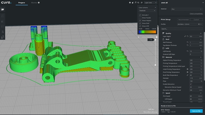The image size is (205, 115).
Task: Select the Move tool in left toolbar
Action: (3, 16)
